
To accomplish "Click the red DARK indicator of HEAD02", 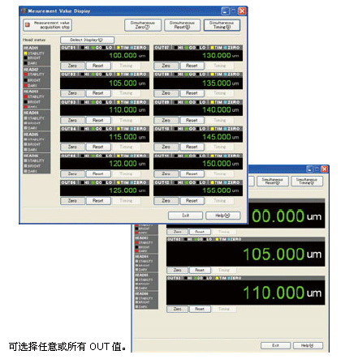I will 25,85.
